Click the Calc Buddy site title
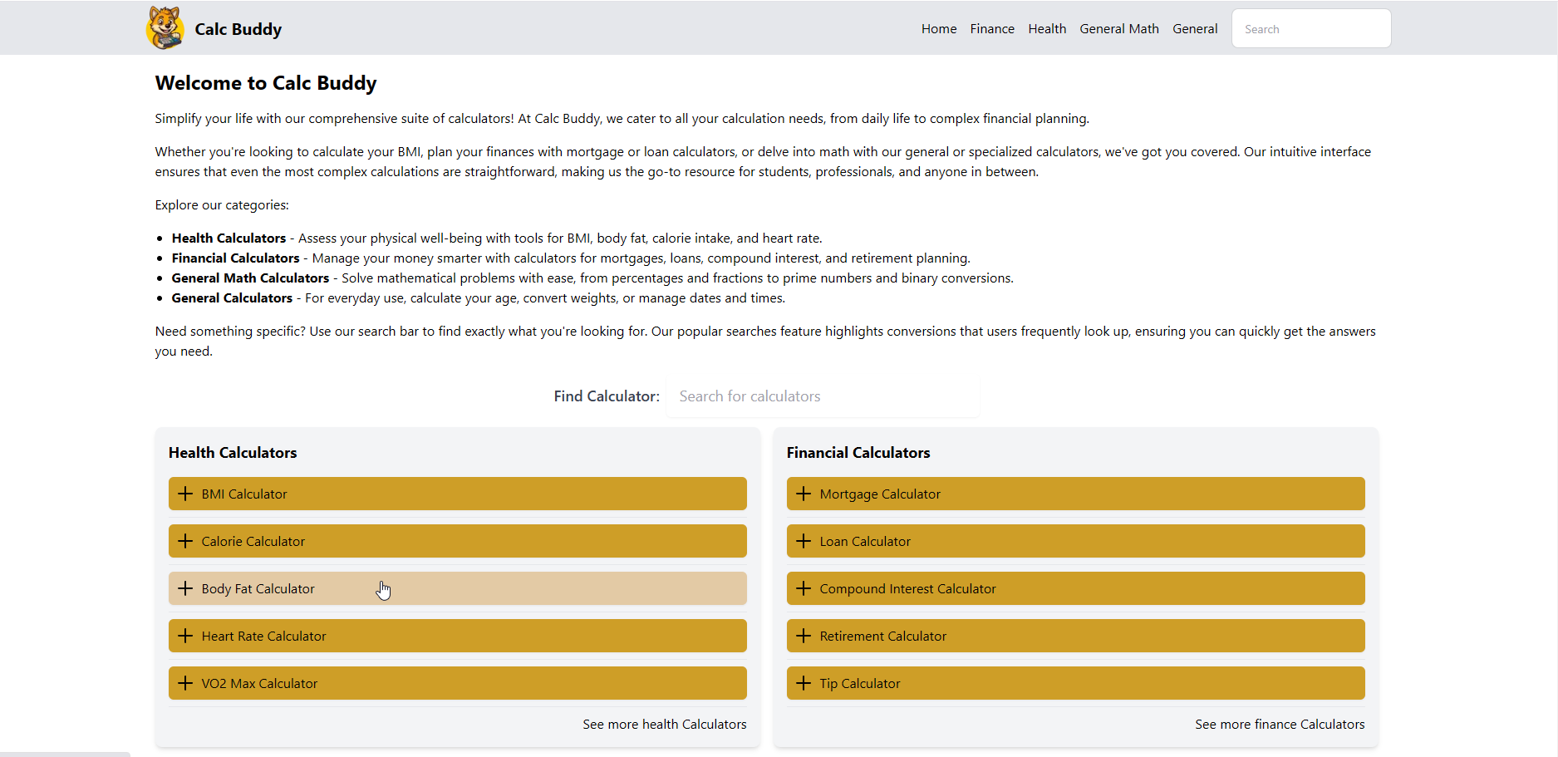This screenshot has width=1558, height=757. (x=238, y=29)
